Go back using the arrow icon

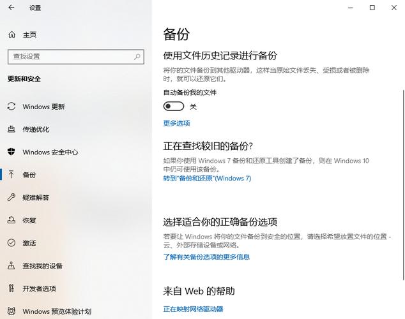[x=11, y=8]
